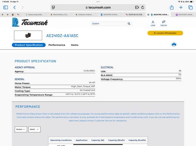Toggle the Safari sidebar
The height and width of the screenshot is (146, 196).
pyautogui.click(x=6, y=7)
